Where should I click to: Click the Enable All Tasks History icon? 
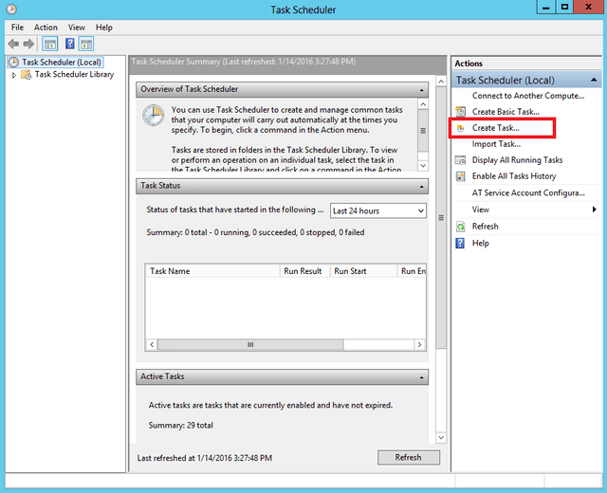coord(460,176)
